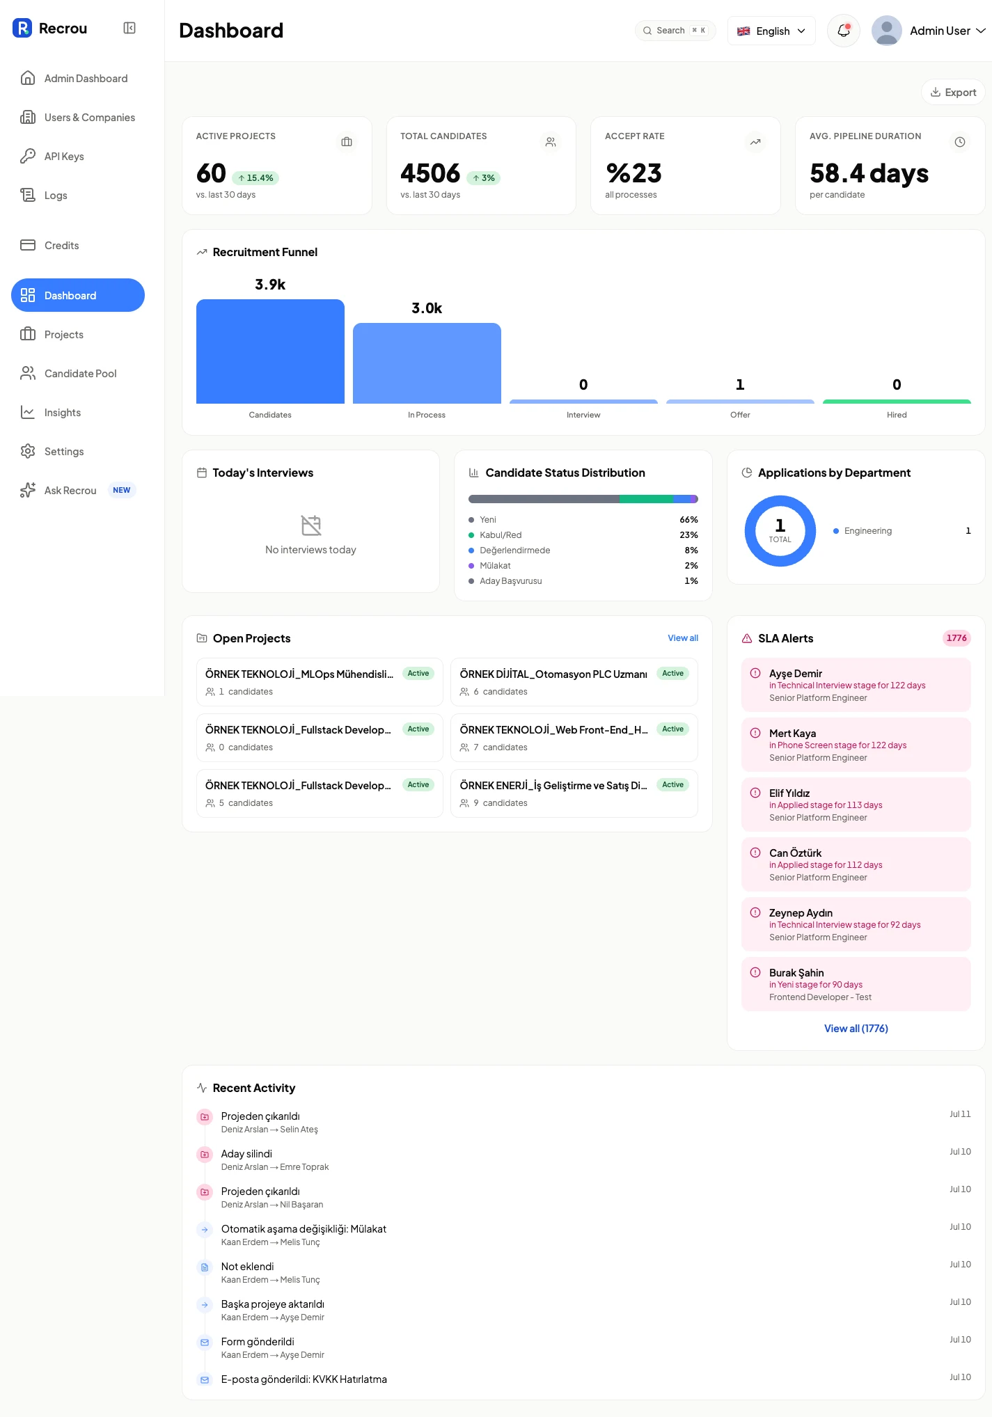Click the pie icon beside Applications by Department
The height and width of the screenshot is (1417, 992).
coord(747,473)
